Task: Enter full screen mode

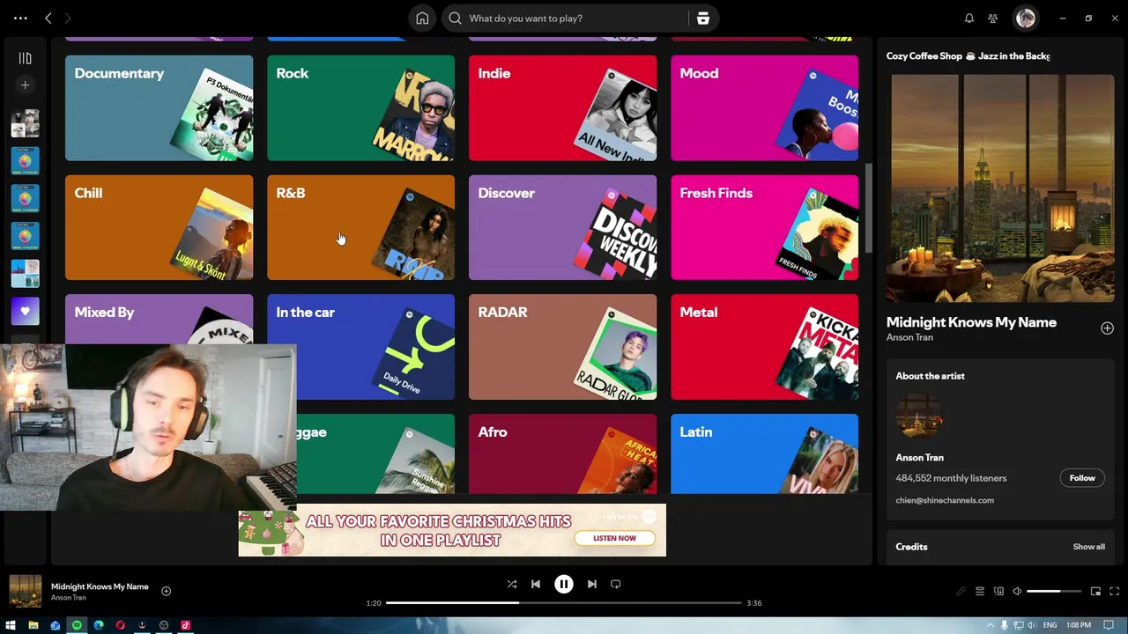Action: click(x=1114, y=592)
